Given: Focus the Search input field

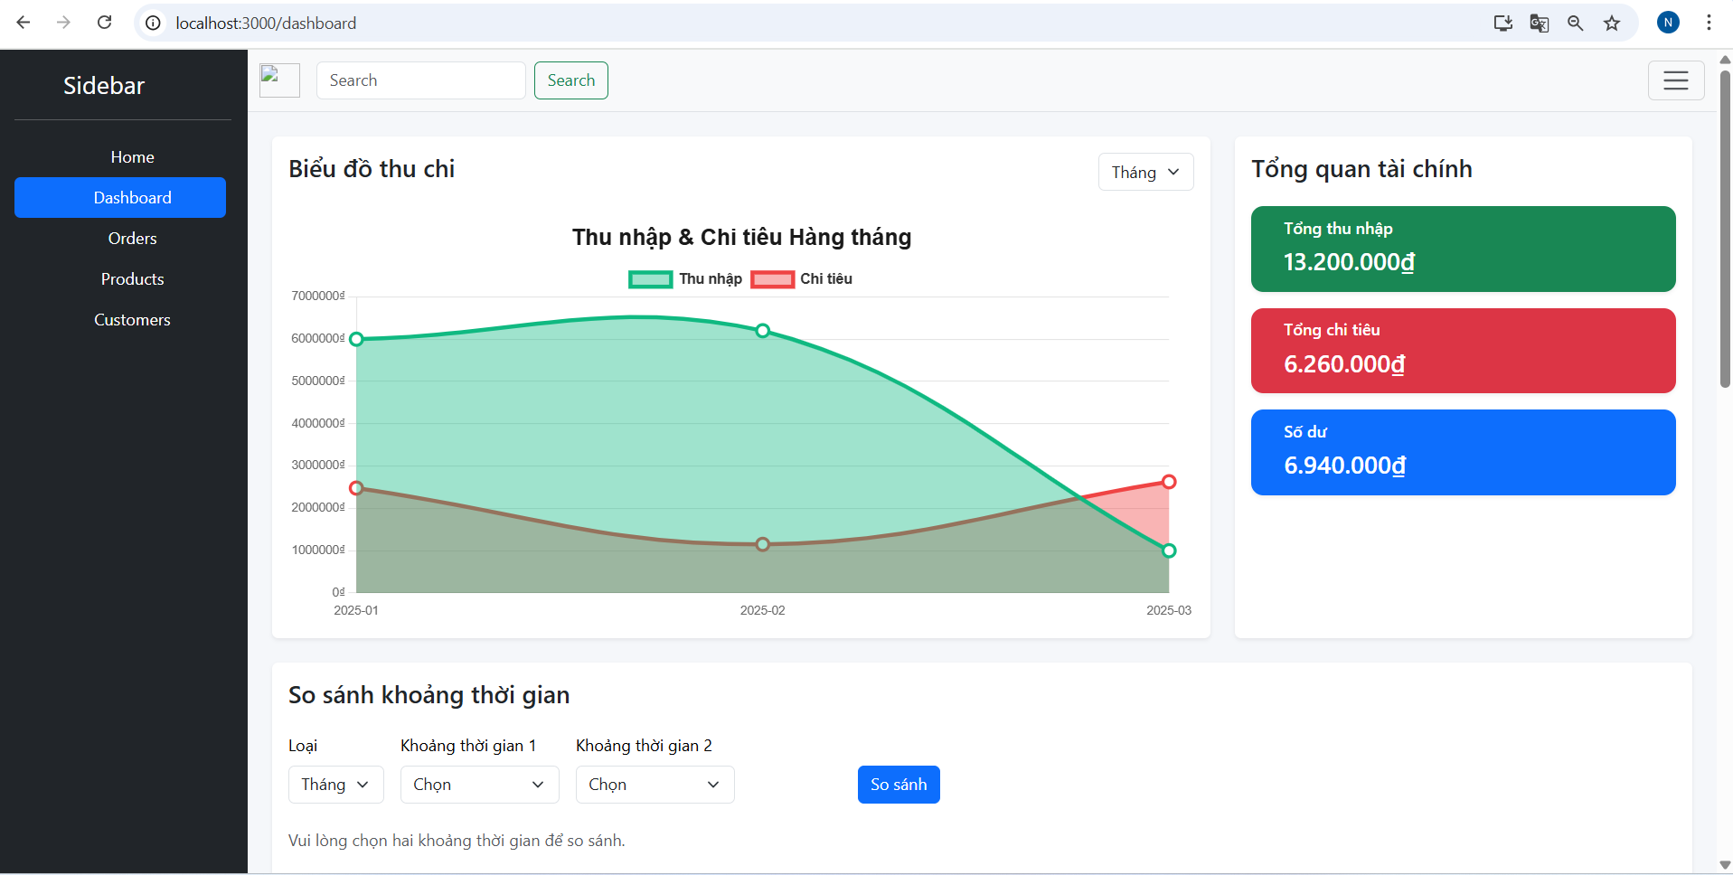Looking at the screenshot, I should 420,80.
